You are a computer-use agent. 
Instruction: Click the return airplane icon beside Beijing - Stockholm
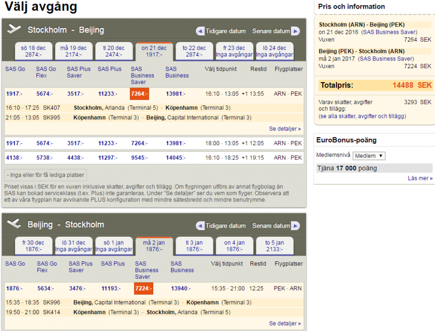click(14, 224)
